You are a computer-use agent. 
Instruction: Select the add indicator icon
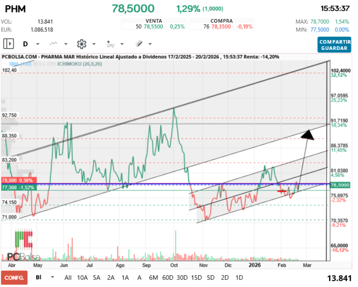pyautogui.click(x=110, y=44)
